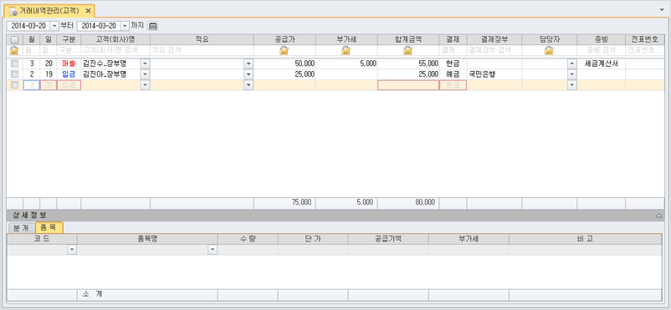671x310 pixels.
Task: Click the month cell in the new row
Action: click(31, 84)
